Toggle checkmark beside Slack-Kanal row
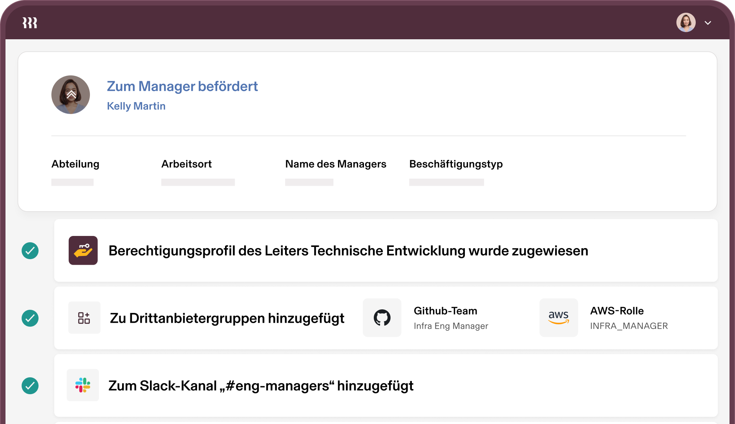Viewport: 735px width, 424px height. [x=30, y=386]
